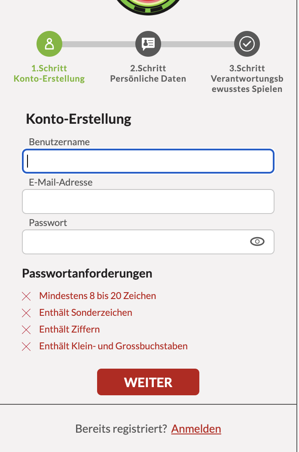Viewport: 299px width, 452px height.
Task: Click the Passwortanforderungen heading
Action: coord(87,273)
